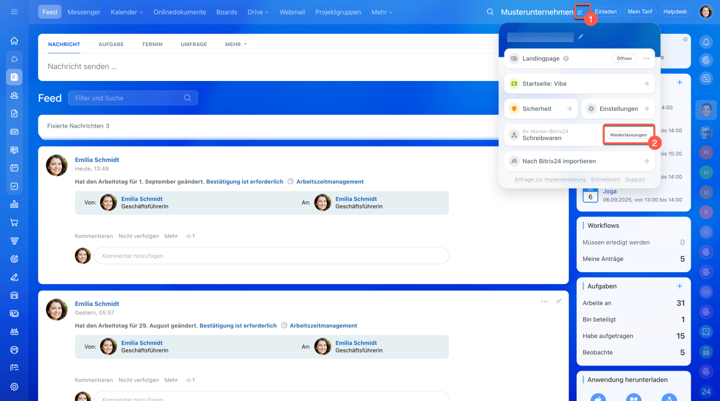Open the Drive dropdown in top bar
The image size is (720, 401).
click(258, 12)
